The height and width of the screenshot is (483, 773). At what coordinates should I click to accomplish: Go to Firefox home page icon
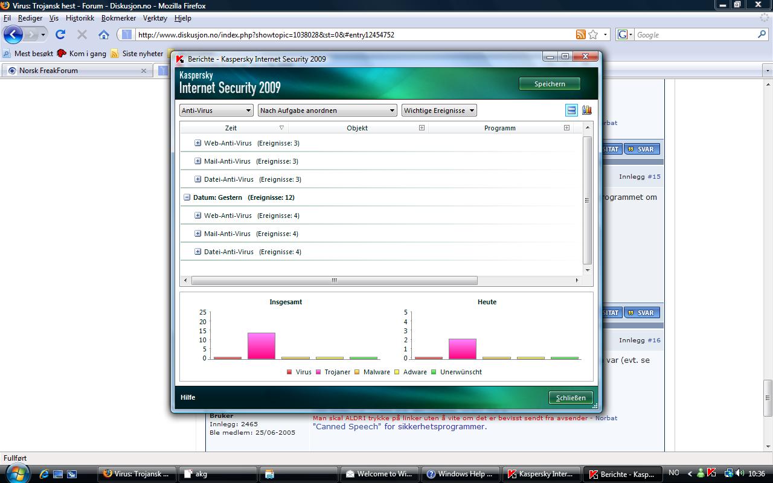(x=104, y=34)
